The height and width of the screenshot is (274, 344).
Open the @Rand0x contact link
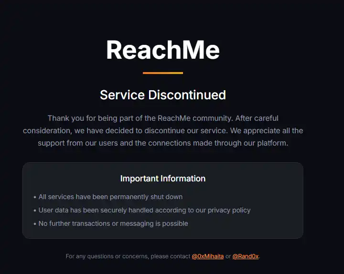click(245, 256)
